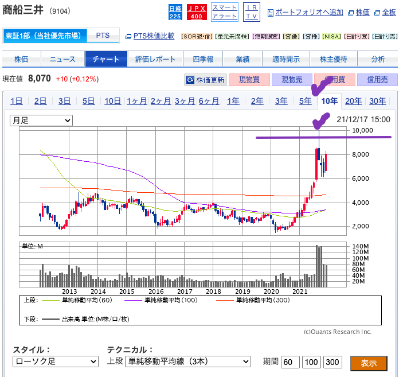Open the 四季報 tab
The image size is (403, 377).
(x=203, y=59)
